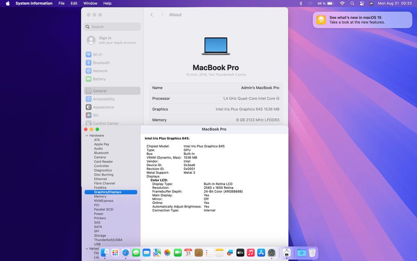
Task: Open App Store in the Dock
Action: [261, 252]
